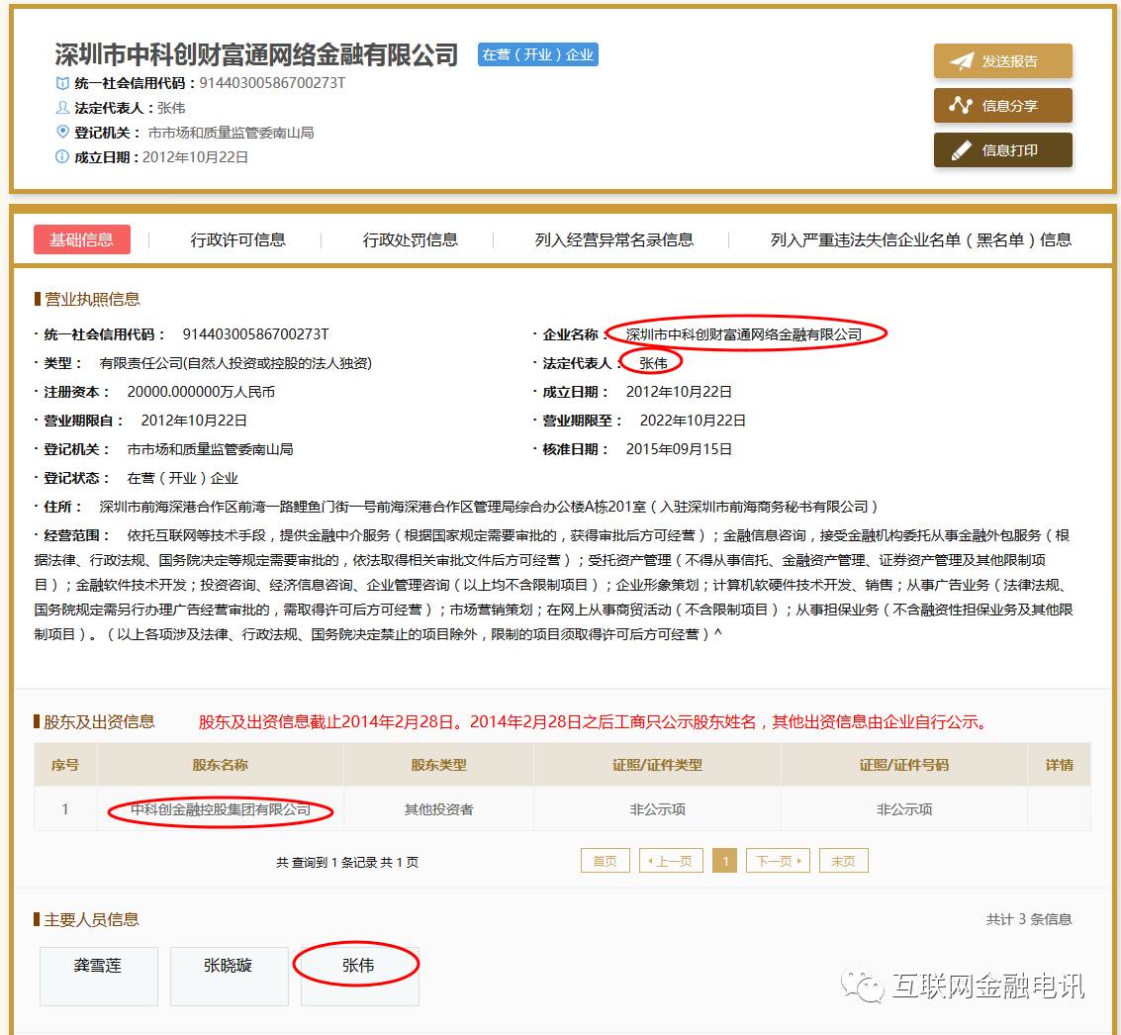Click the 上一页 previous page button
Image resolution: width=1121 pixels, height=1035 pixels.
[671, 861]
